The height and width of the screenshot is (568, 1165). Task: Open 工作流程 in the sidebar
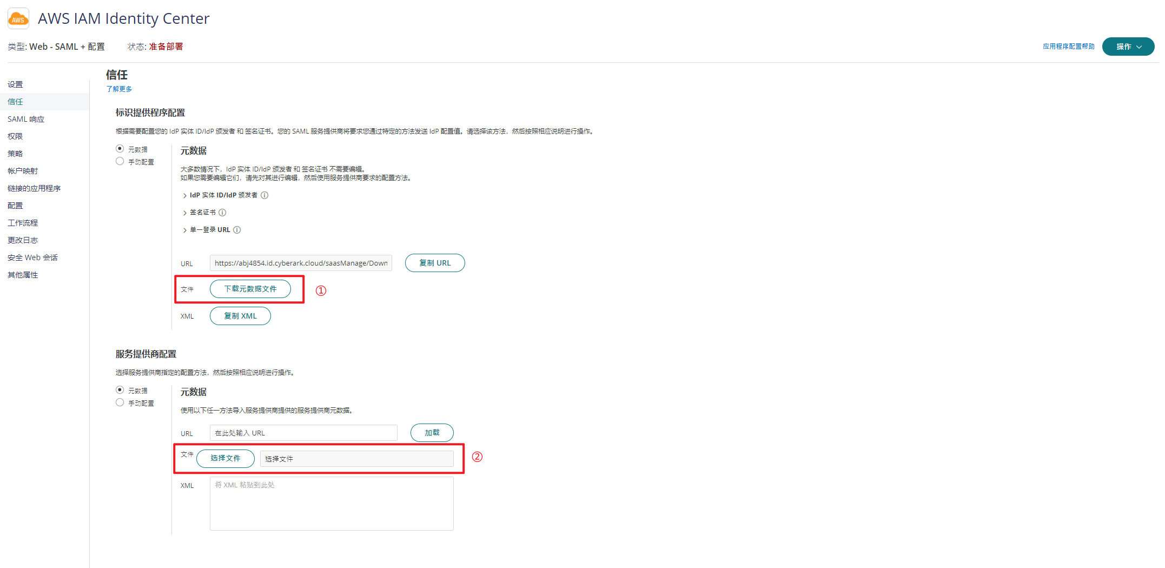pos(23,223)
